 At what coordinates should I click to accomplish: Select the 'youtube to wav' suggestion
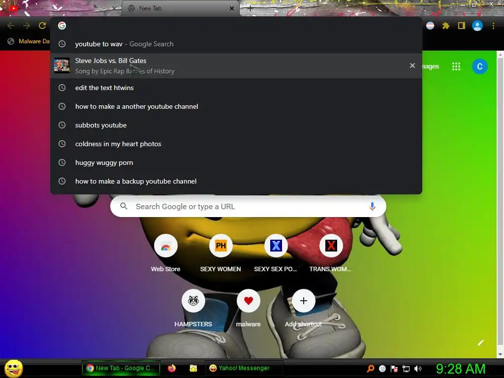point(236,44)
